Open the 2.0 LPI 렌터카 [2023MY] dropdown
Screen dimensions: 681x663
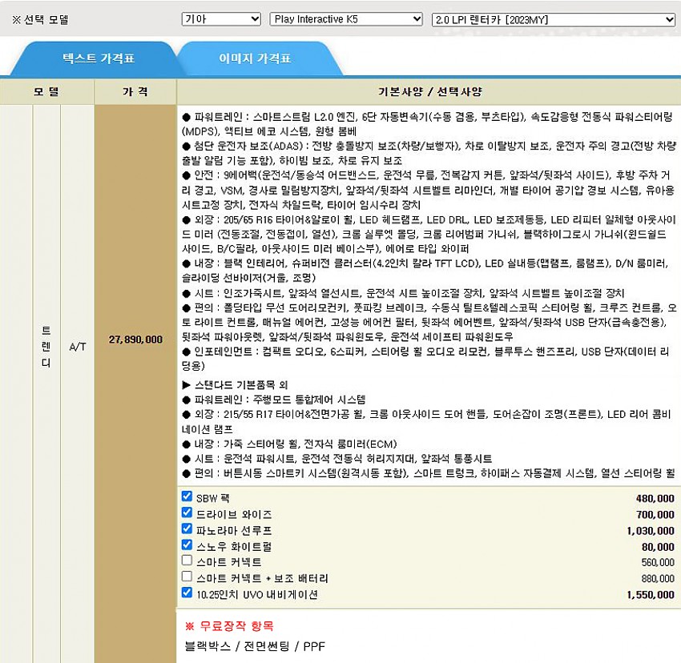point(554,18)
